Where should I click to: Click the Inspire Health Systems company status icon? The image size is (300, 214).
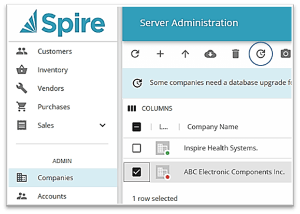(x=163, y=148)
